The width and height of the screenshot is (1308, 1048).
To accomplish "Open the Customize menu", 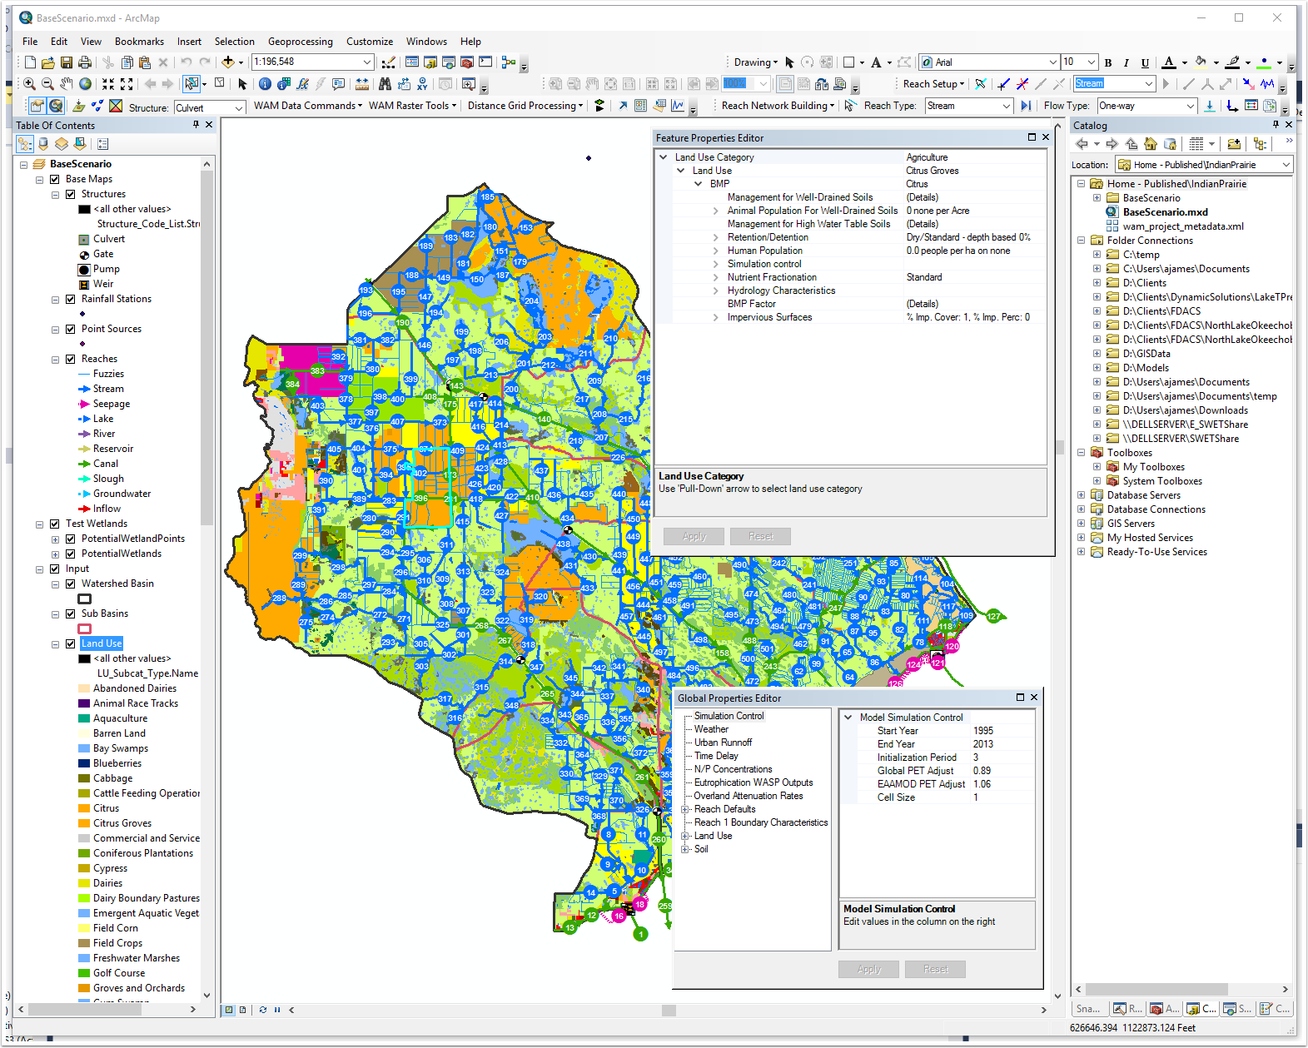I will pyautogui.click(x=370, y=42).
